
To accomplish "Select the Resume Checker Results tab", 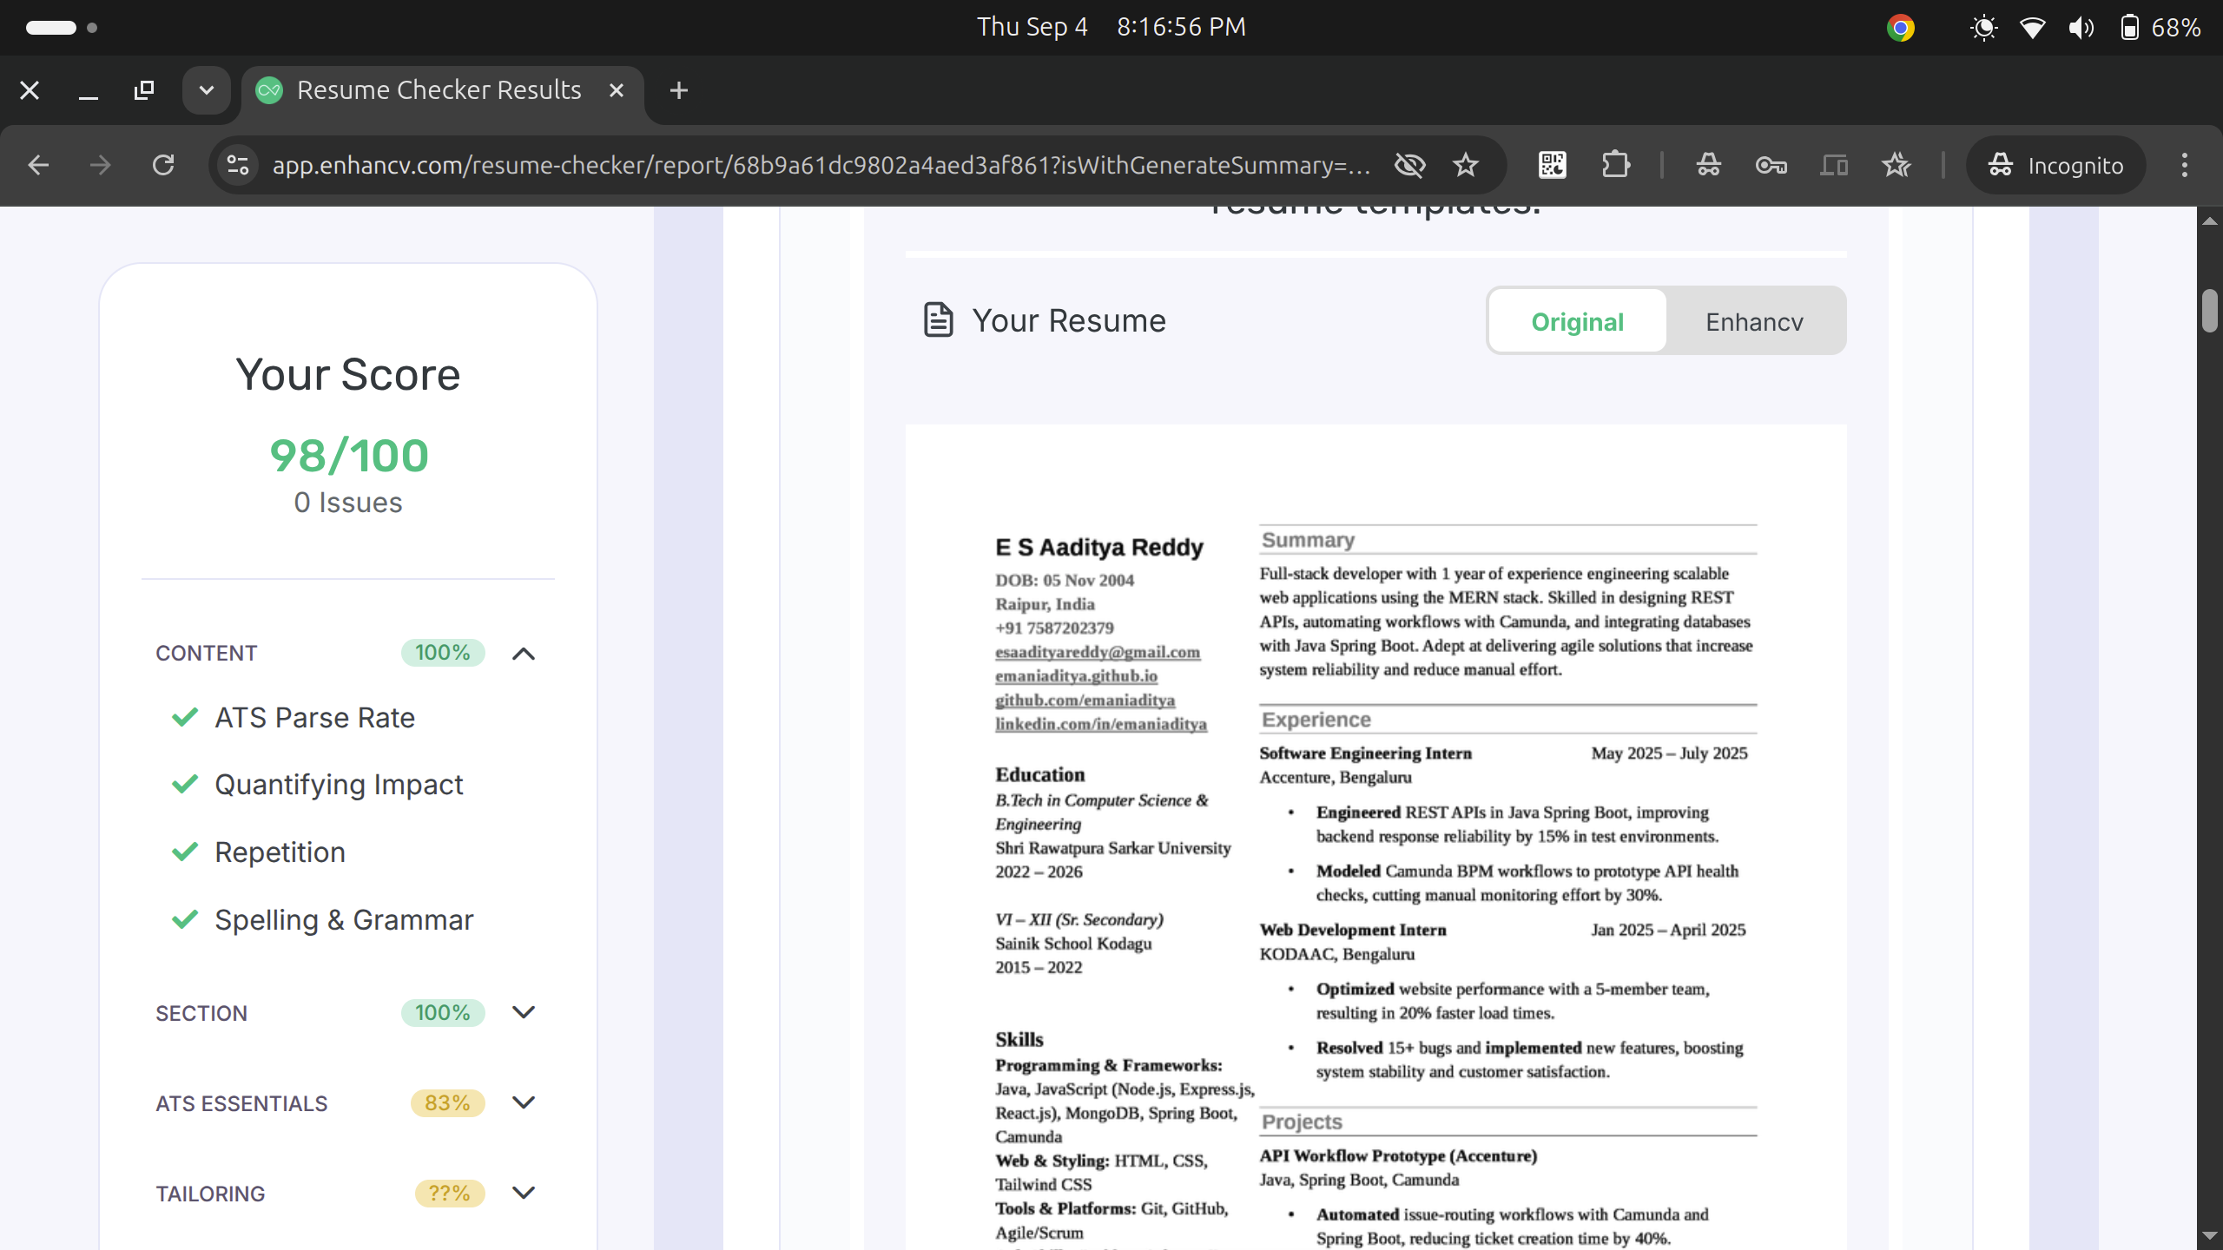I will (439, 90).
